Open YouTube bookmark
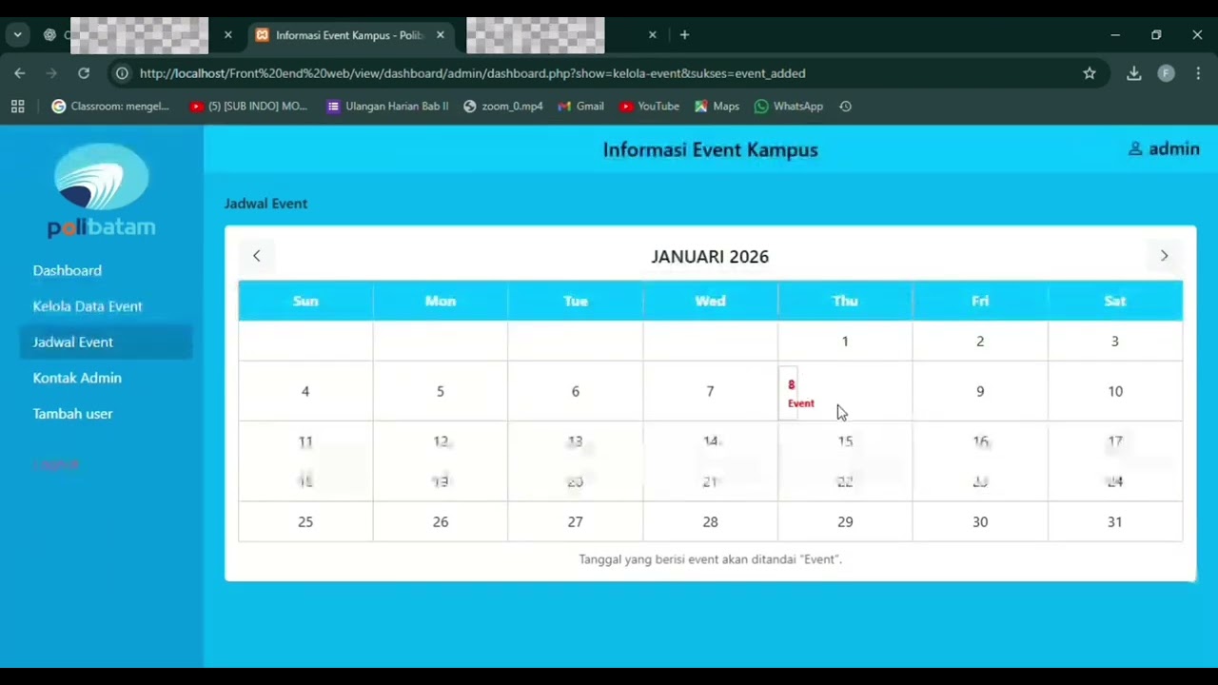 click(x=650, y=107)
